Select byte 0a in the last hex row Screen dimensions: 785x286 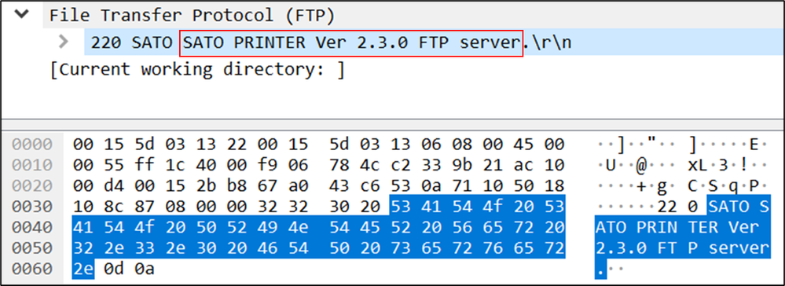click(x=144, y=269)
